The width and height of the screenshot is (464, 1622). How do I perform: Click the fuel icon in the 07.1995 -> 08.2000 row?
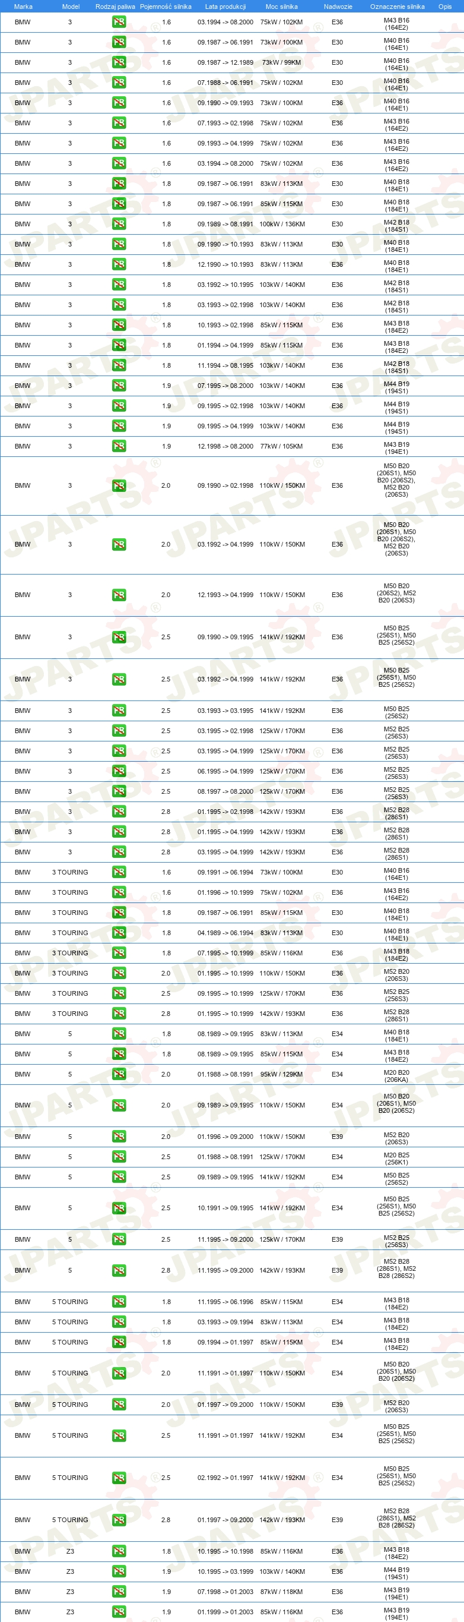(119, 386)
